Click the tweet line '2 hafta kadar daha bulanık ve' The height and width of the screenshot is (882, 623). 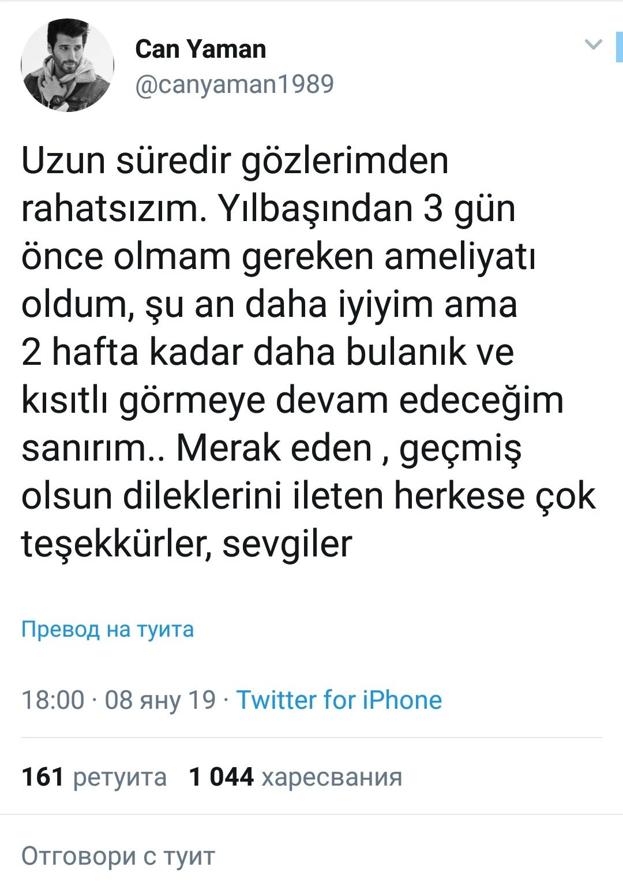(x=267, y=352)
